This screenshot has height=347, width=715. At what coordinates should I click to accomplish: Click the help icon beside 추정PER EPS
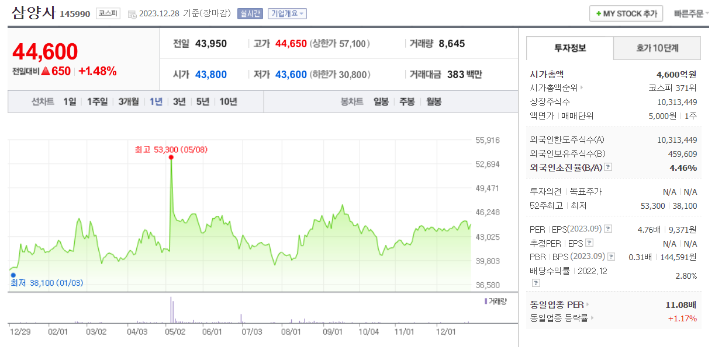tap(589, 243)
